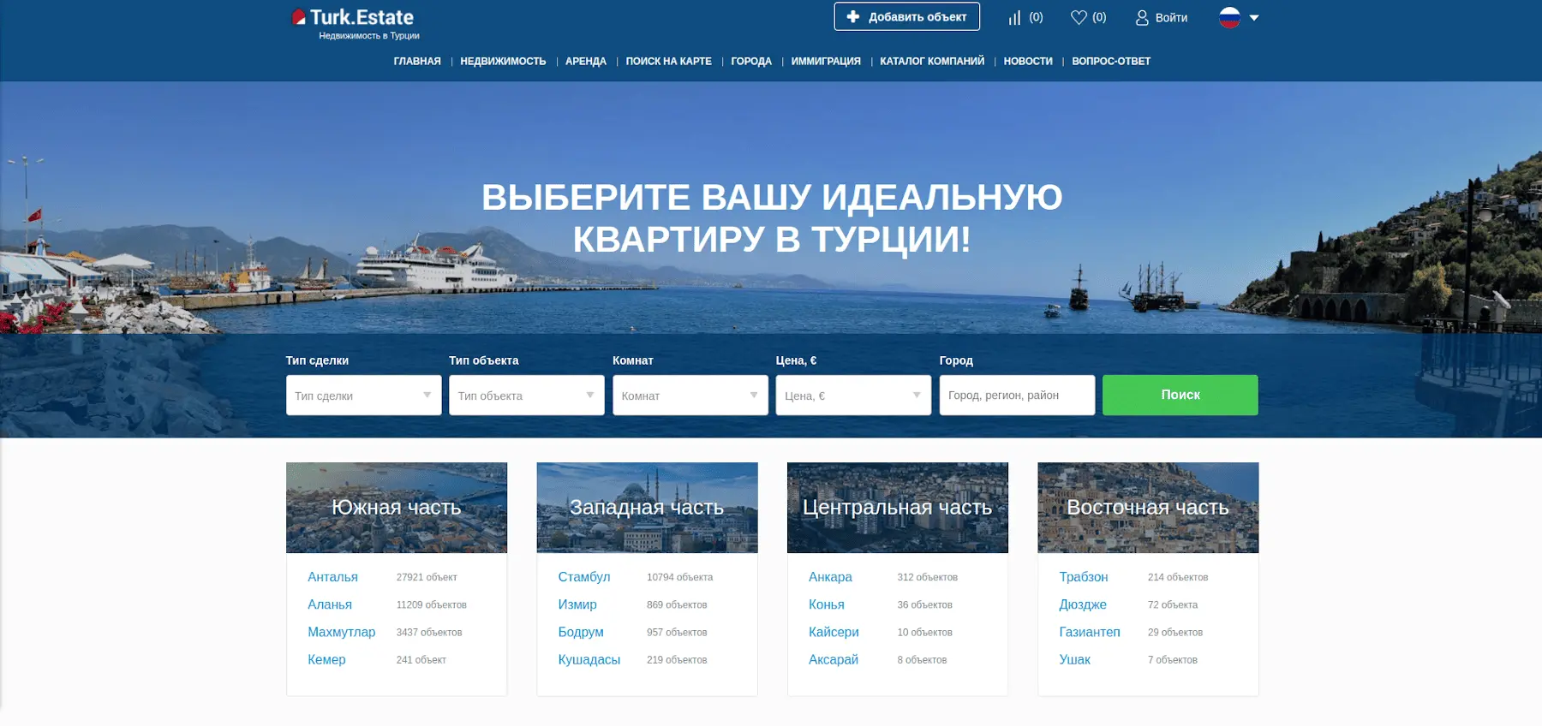1542x726 pixels.
Task: Open the ГОРОДА menu item
Action: (751, 62)
